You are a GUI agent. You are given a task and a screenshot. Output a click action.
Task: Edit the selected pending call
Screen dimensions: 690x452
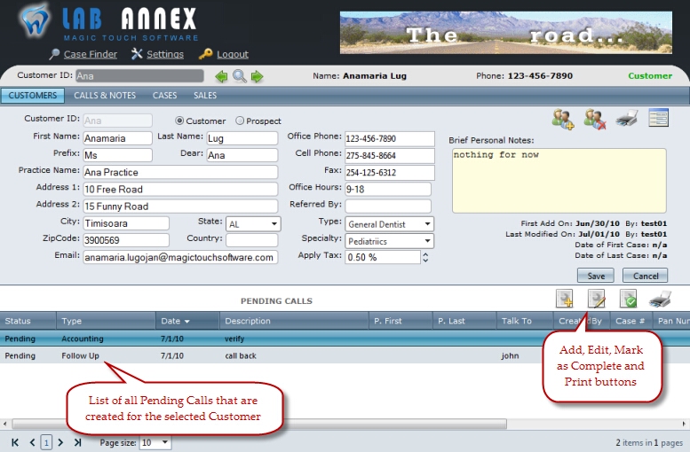[x=597, y=299]
